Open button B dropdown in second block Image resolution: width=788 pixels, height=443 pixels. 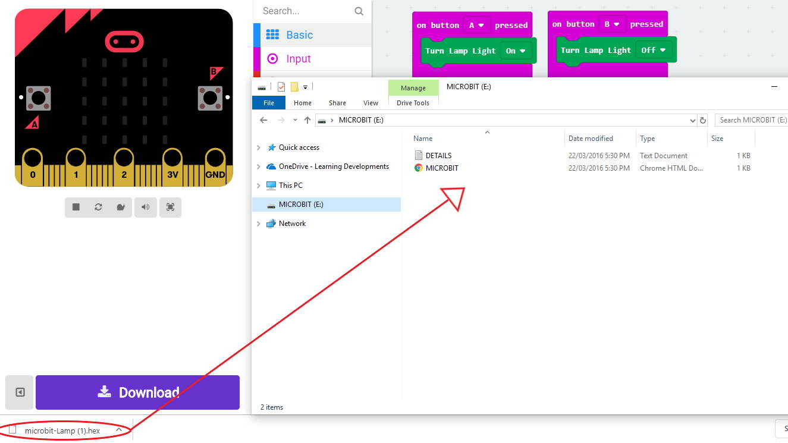click(613, 24)
